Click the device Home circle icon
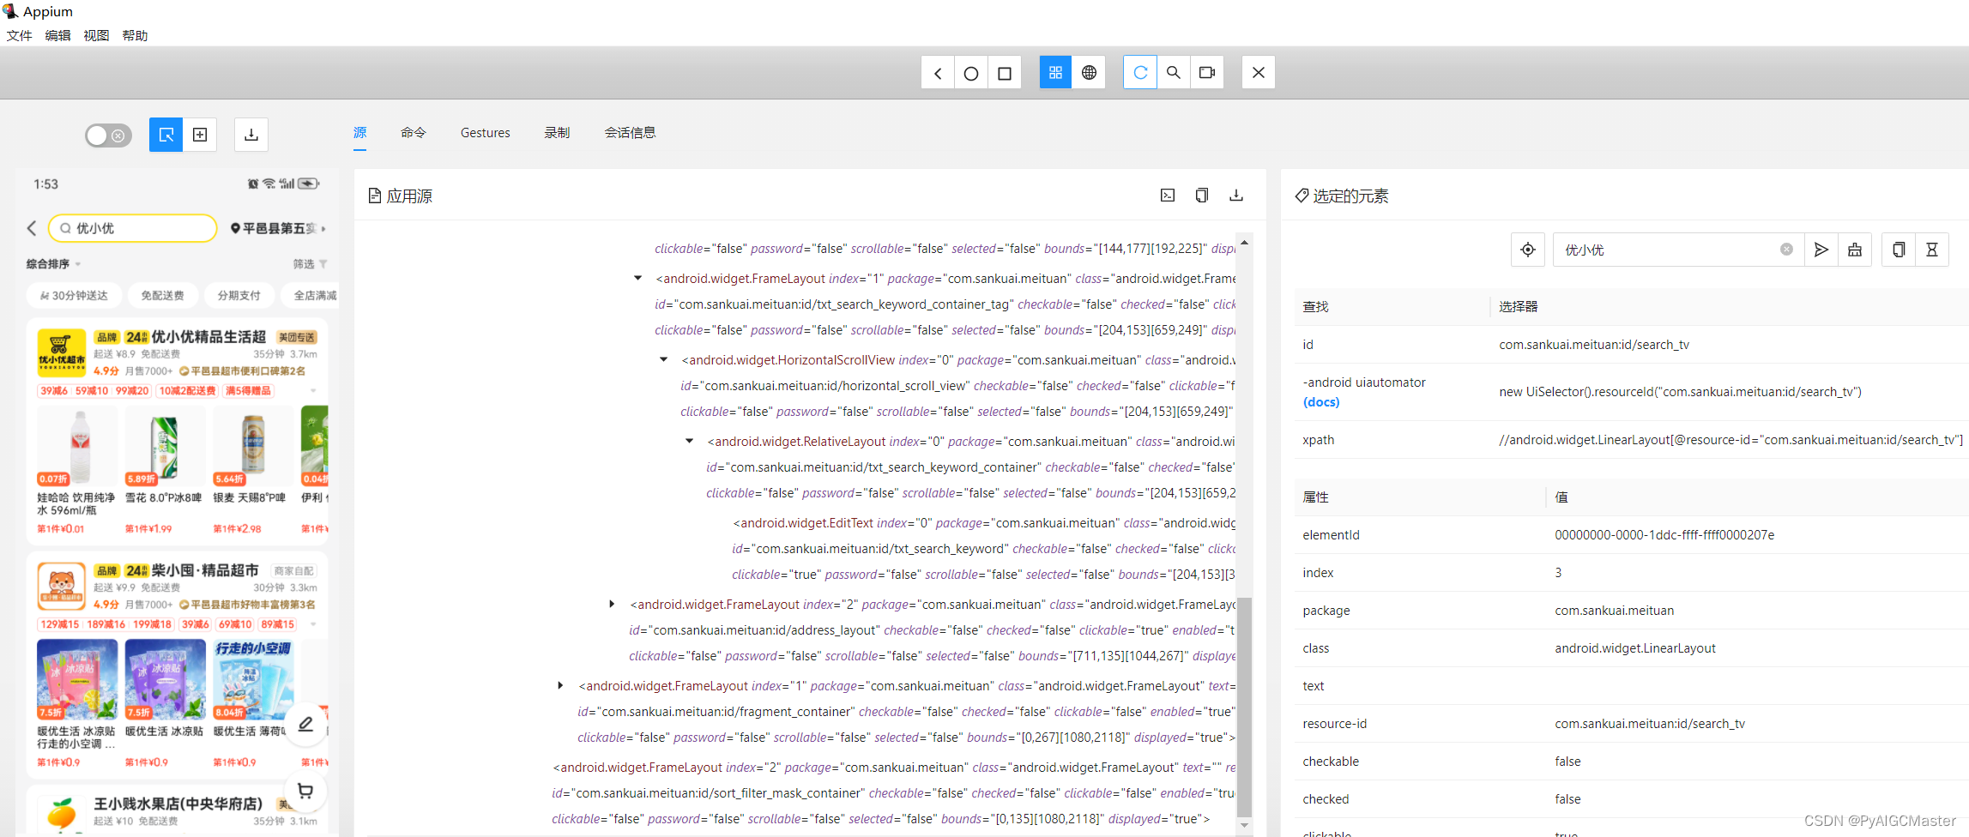 971,73
